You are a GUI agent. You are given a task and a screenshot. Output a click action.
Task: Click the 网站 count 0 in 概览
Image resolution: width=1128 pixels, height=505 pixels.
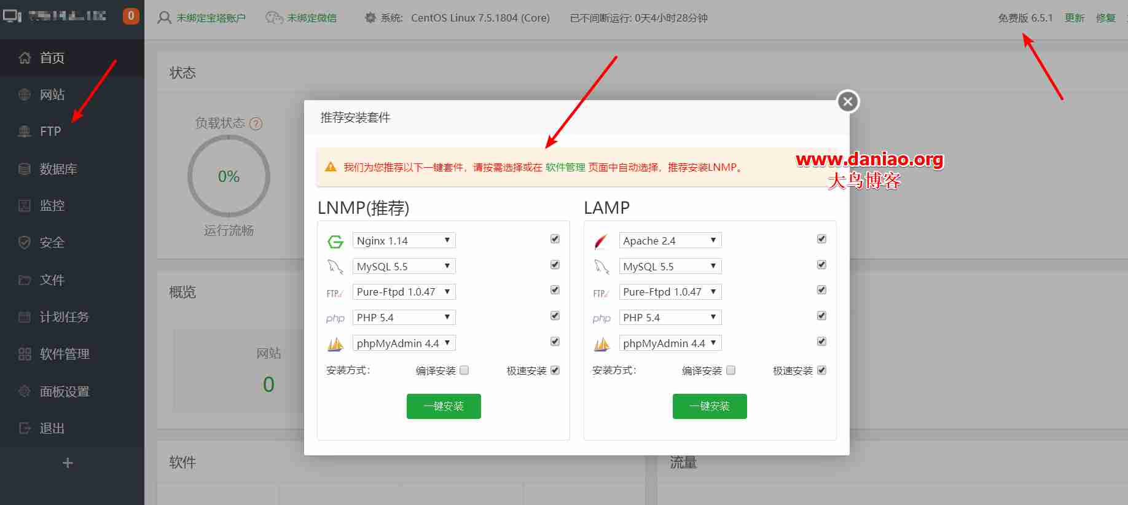point(268,385)
